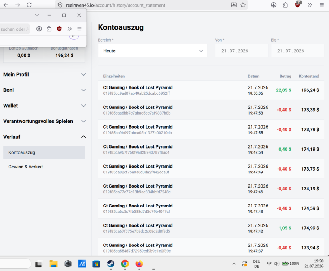The width and height of the screenshot is (329, 271).
Task: Click the Datum column header
Action: 254,76
